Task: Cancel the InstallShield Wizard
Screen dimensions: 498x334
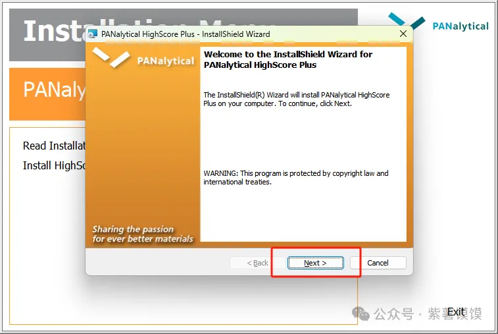Action: coord(378,263)
